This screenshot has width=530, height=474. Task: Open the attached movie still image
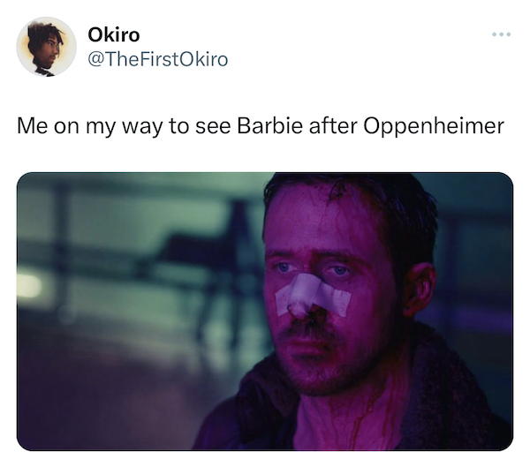265,312
